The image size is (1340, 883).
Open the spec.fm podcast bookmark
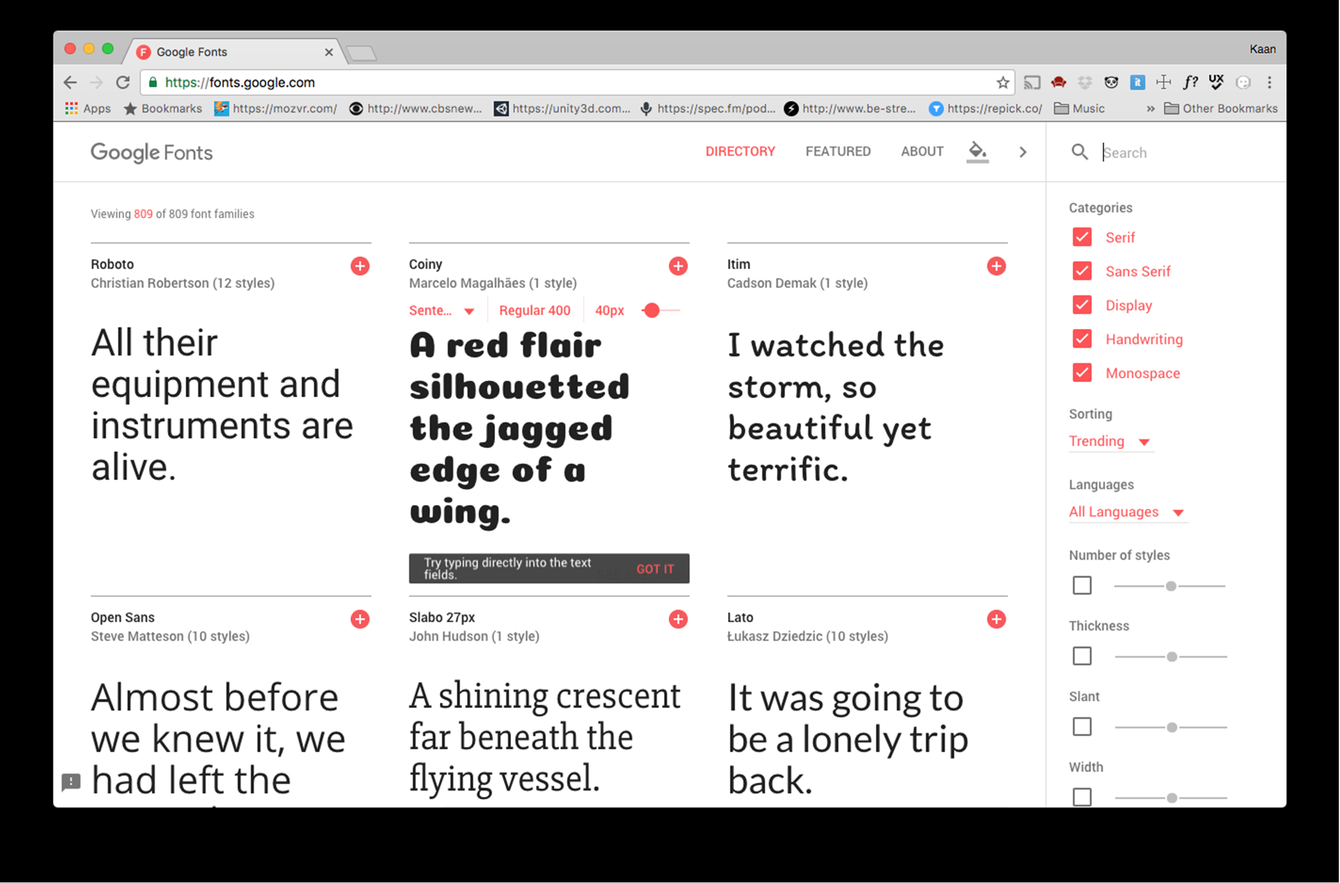pos(707,108)
